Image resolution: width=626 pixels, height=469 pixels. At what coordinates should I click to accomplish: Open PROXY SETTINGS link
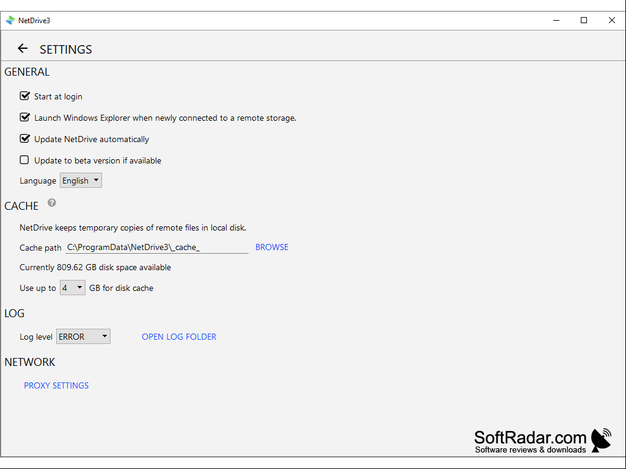(56, 385)
